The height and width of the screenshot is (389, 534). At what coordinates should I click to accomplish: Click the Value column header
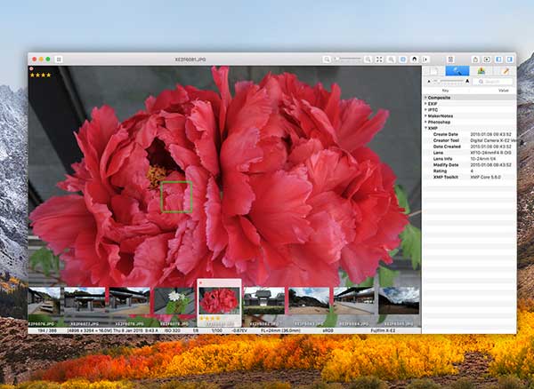pos(503,91)
